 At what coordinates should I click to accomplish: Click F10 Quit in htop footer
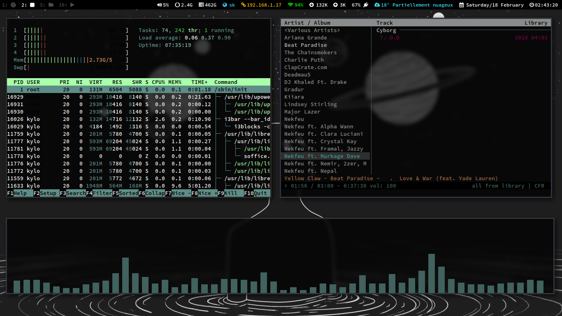[x=257, y=193]
